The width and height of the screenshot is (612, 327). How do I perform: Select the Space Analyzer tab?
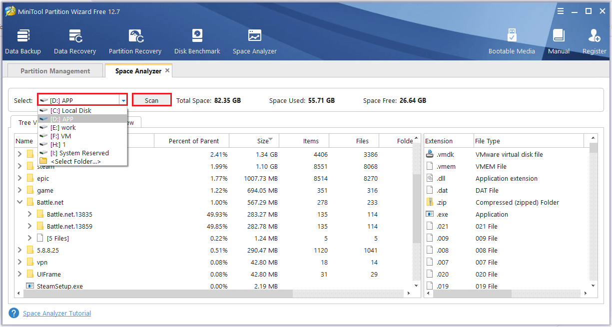point(138,71)
